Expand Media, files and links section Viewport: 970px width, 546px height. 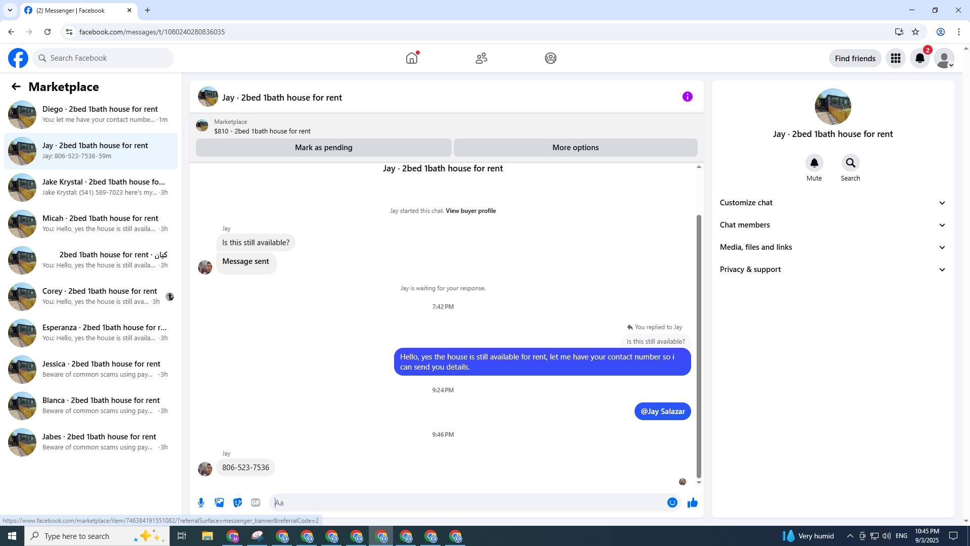pos(833,247)
